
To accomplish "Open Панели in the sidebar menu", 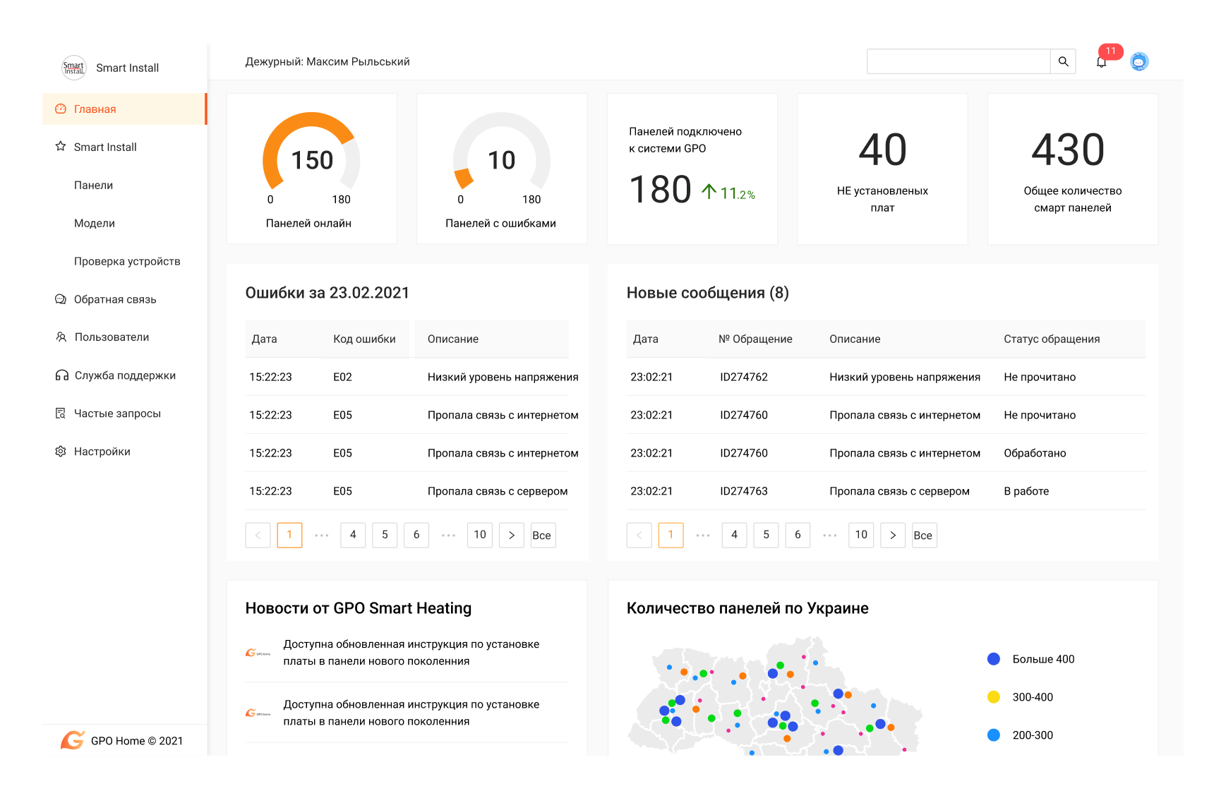I will (x=93, y=186).
